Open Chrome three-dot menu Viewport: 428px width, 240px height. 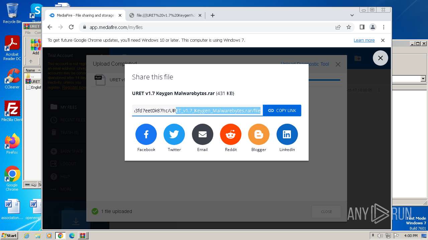384,27
